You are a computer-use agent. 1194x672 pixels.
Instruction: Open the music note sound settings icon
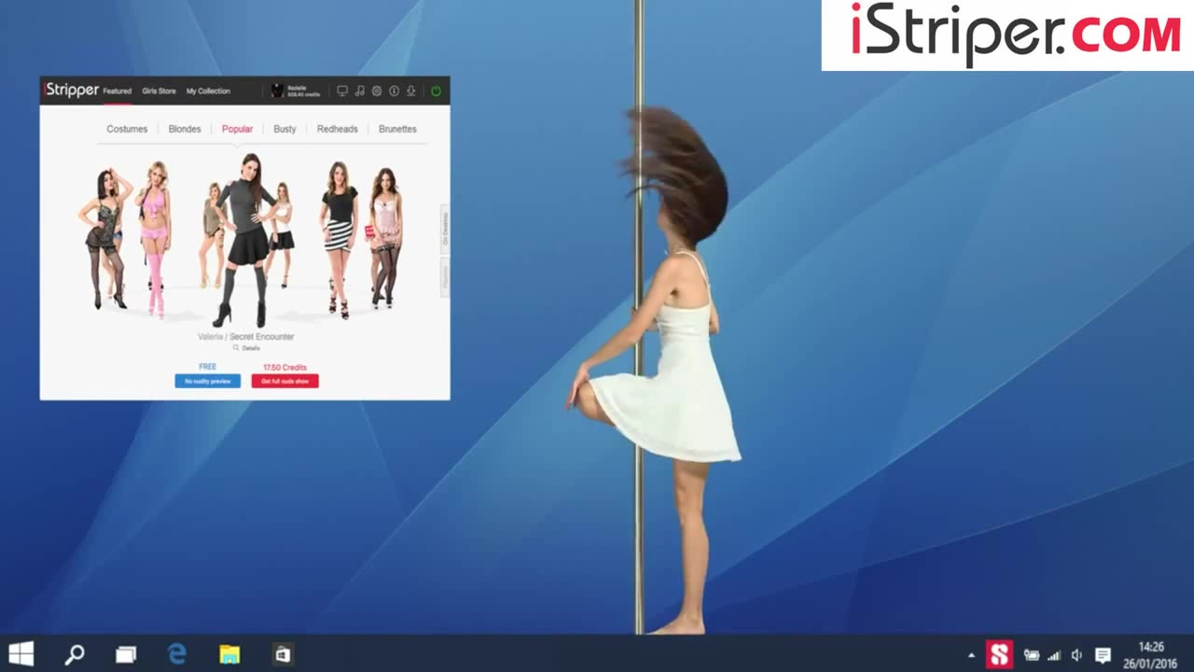tap(359, 91)
